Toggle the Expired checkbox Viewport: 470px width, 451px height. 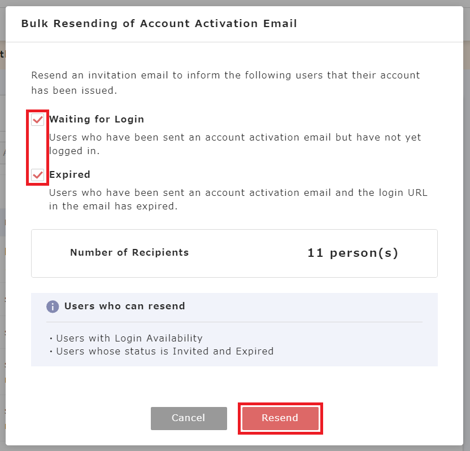coord(38,175)
